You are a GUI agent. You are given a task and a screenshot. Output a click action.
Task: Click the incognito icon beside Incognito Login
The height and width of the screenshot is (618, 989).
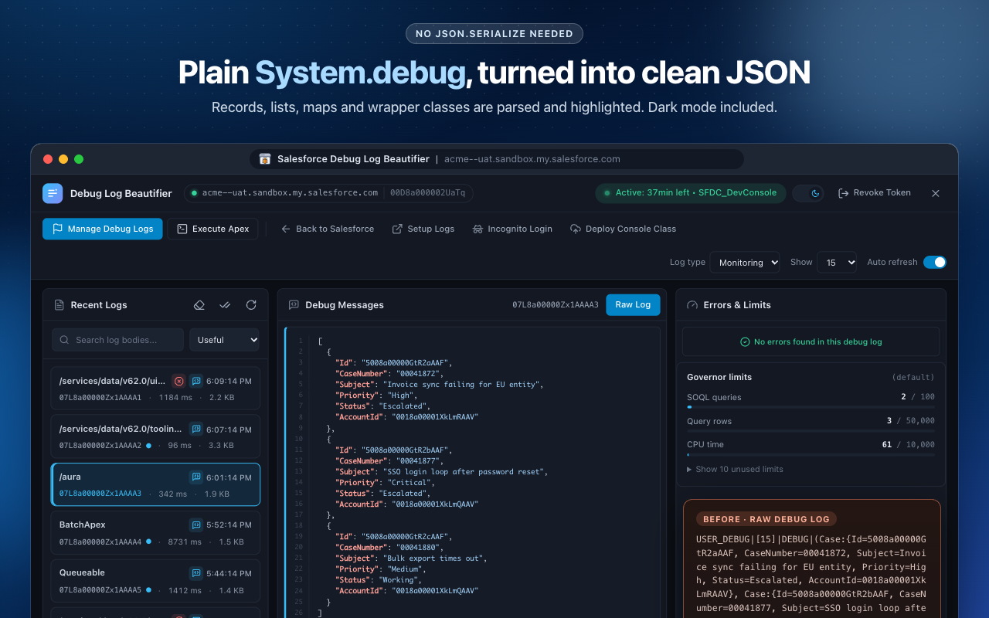coord(478,229)
